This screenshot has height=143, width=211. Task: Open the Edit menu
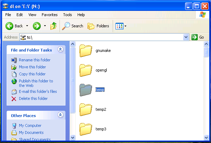tap(20, 15)
